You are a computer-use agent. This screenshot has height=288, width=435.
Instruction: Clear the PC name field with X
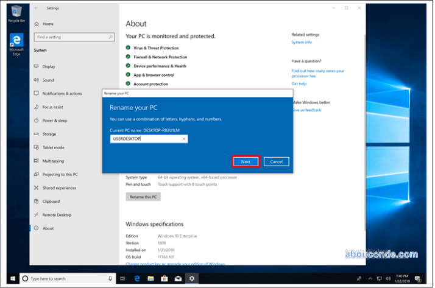[184, 139]
